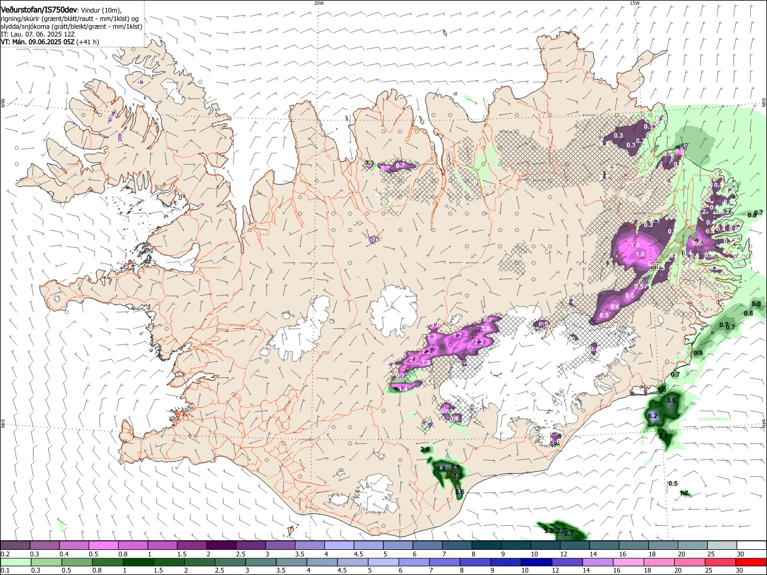The width and height of the screenshot is (767, 575).
Task: Click the 'rigning/skúrir' legend description line
Action: coord(70,18)
